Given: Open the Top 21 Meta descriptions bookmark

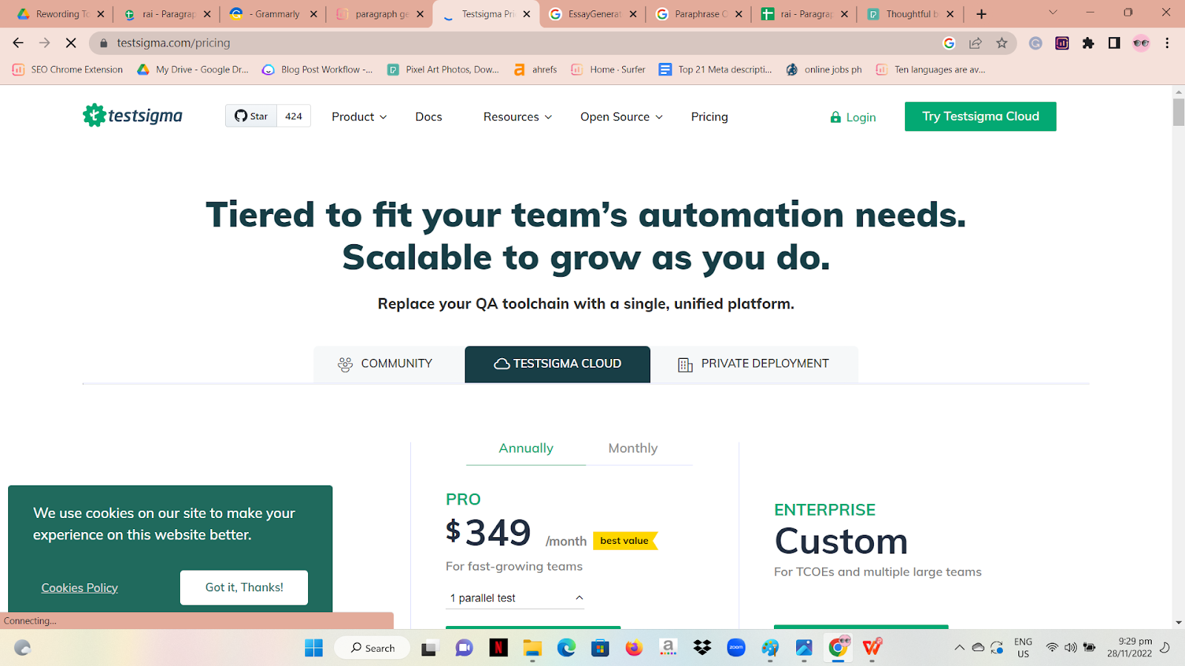Looking at the screenshot, I should click(x=715, y=70).
